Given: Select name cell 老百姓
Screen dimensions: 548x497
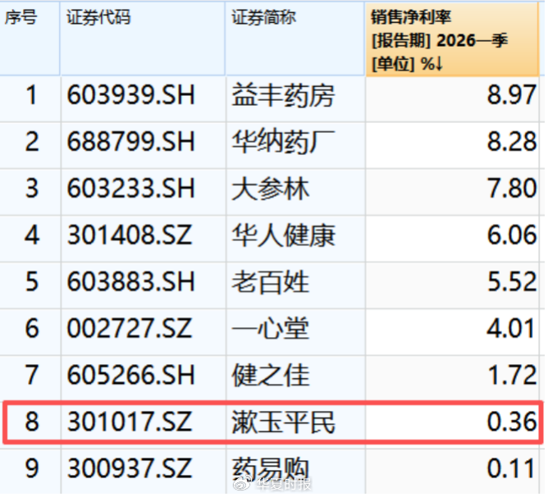Looking at the screenshot, I should [295, 285].
